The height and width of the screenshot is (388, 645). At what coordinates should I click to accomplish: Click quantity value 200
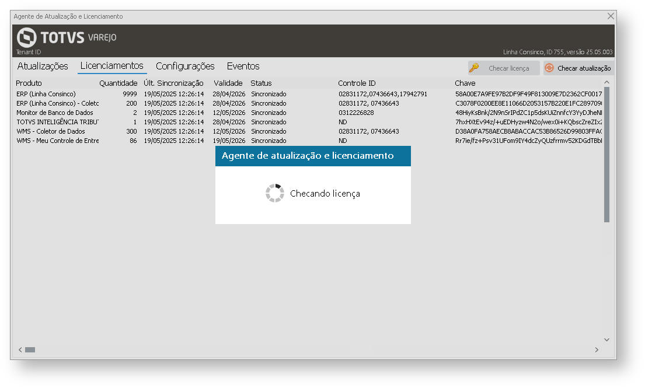tap(132, 104)
